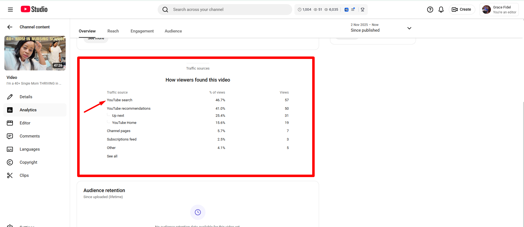The image size is (524, 227).
Task: Open the Help question mark icon
Action: click(430, 10)
